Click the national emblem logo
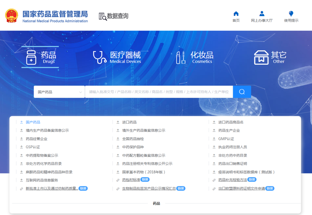 pyautogui.click(x=12, y=16)
